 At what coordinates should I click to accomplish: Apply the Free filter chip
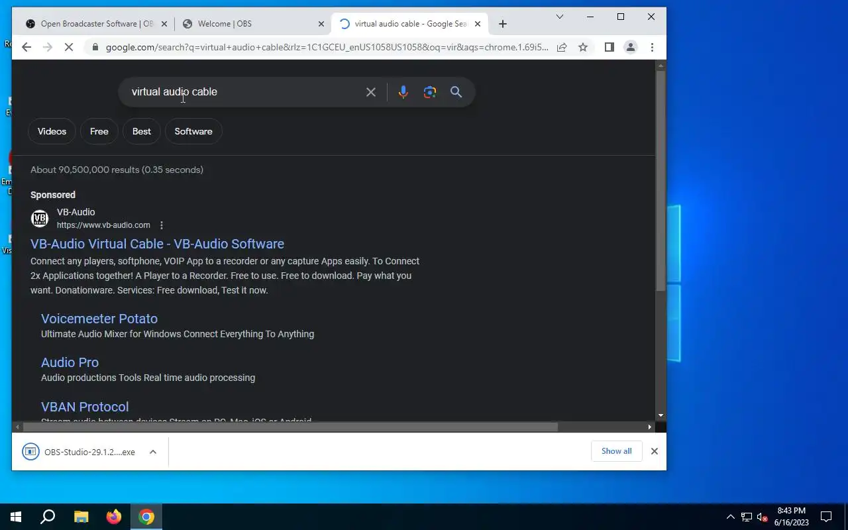pos(99,131)
